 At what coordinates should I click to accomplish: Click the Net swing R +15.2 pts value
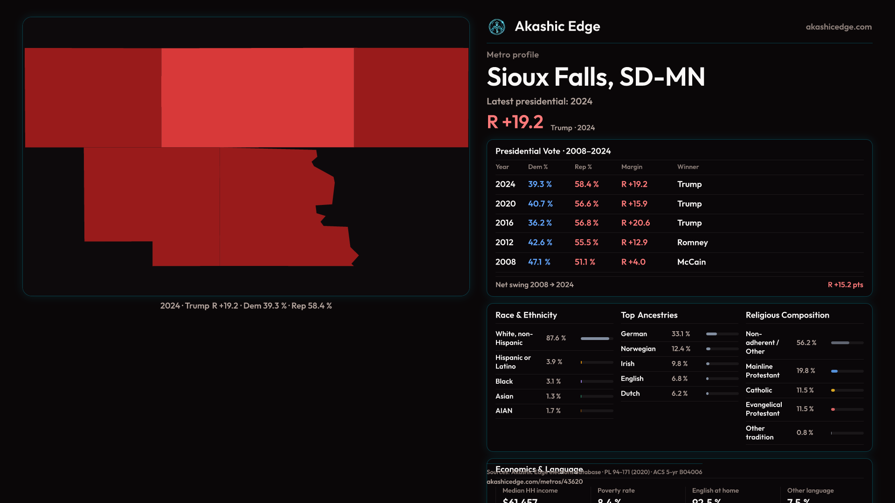845,285
